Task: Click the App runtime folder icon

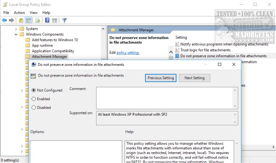Action: 28,46
